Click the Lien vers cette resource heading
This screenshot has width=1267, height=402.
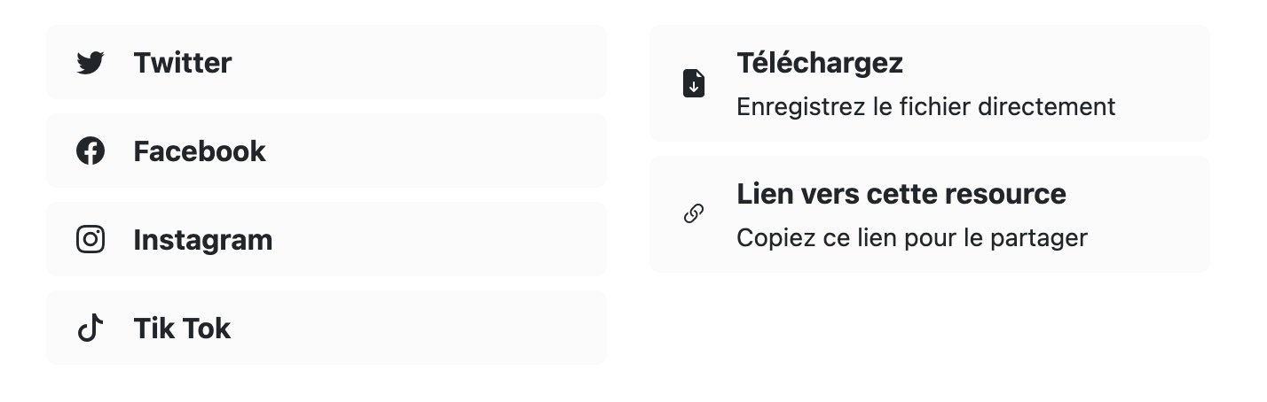[x=901, y=194]
